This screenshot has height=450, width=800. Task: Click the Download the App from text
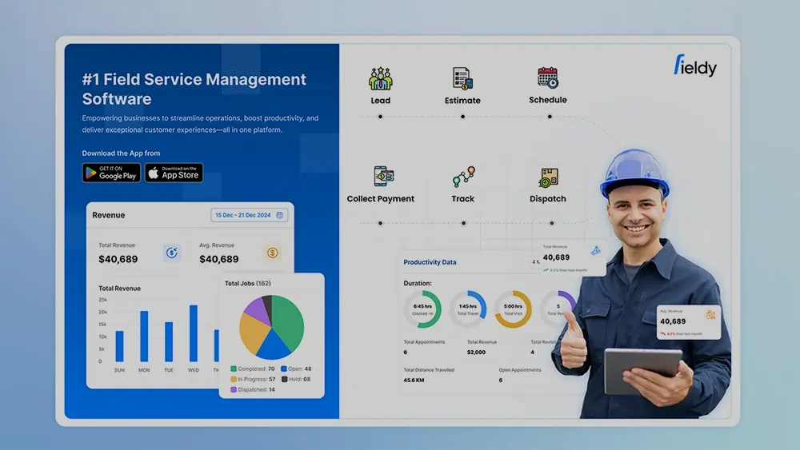[x=121, y=153]
